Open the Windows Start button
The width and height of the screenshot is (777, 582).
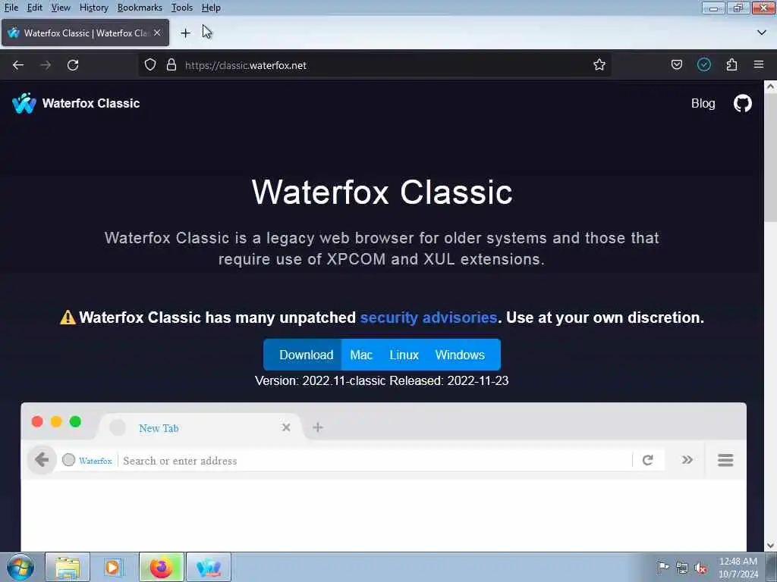20,567
